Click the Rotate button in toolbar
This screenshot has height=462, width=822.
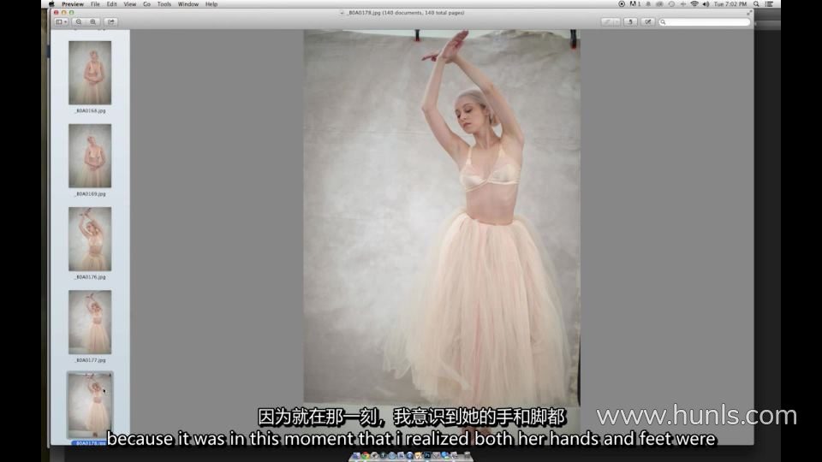(x=630, y=22)
